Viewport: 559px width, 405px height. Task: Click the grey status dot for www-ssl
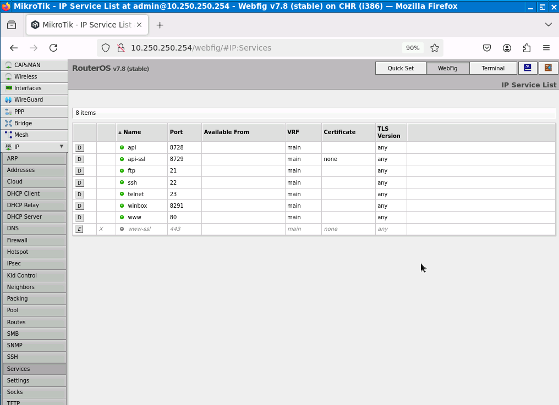tap(122, 229)
